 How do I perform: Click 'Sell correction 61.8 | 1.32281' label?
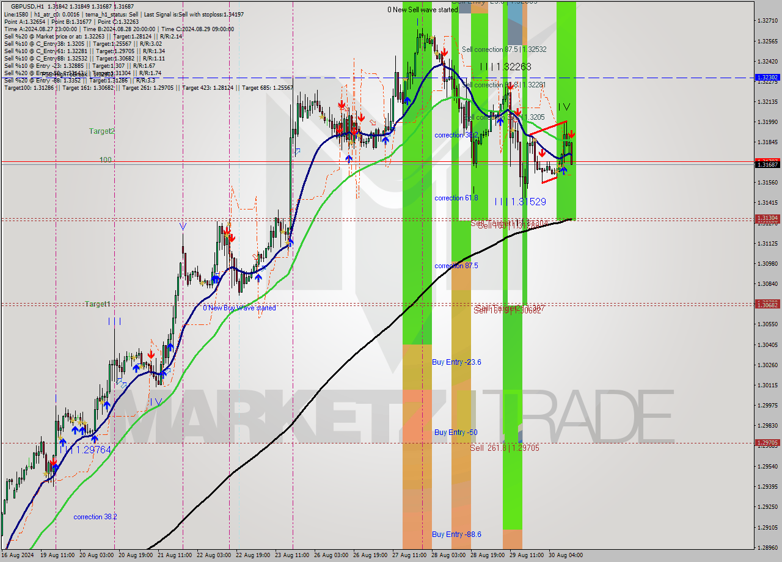click(504, 85)
